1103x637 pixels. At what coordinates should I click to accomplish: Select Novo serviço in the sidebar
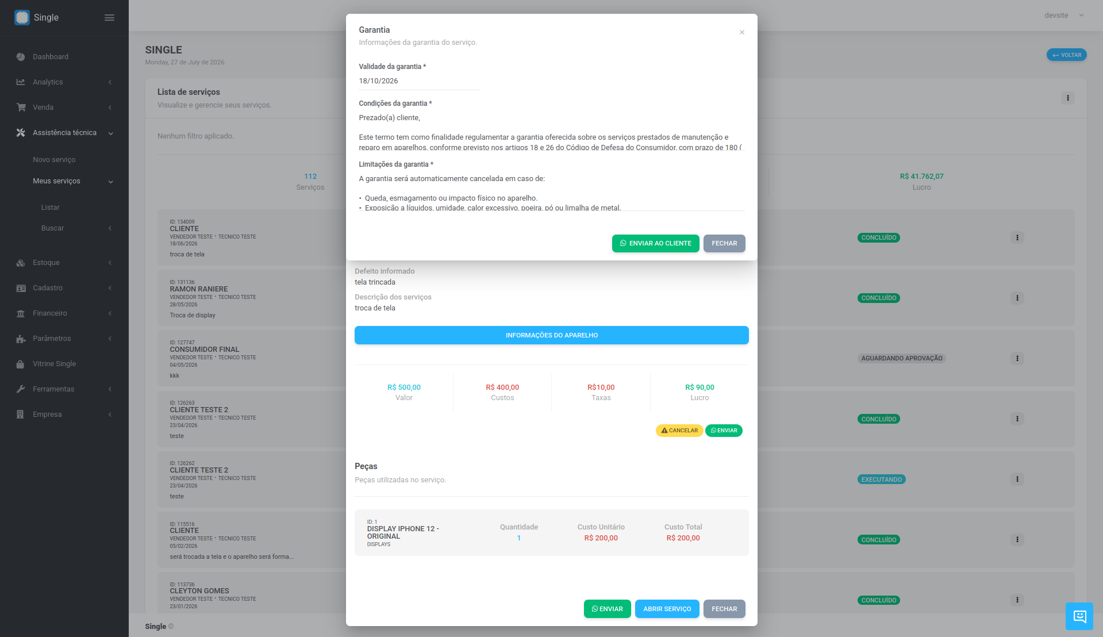54,160
